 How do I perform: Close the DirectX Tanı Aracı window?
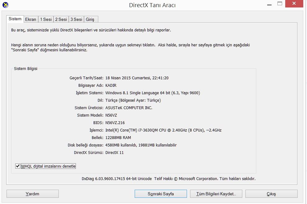(x=294, y=4)
